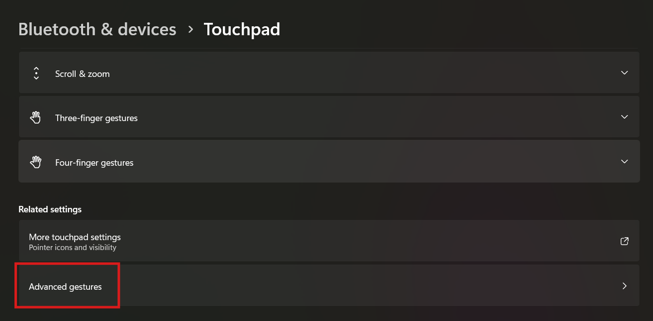Navigate back to Bluetooth & devices

click(97, 29)
